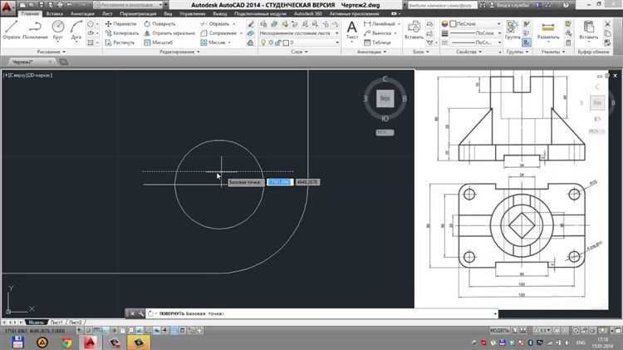Select the Полилиния polyline tool
623x350 pixels.
coord(35,30)
